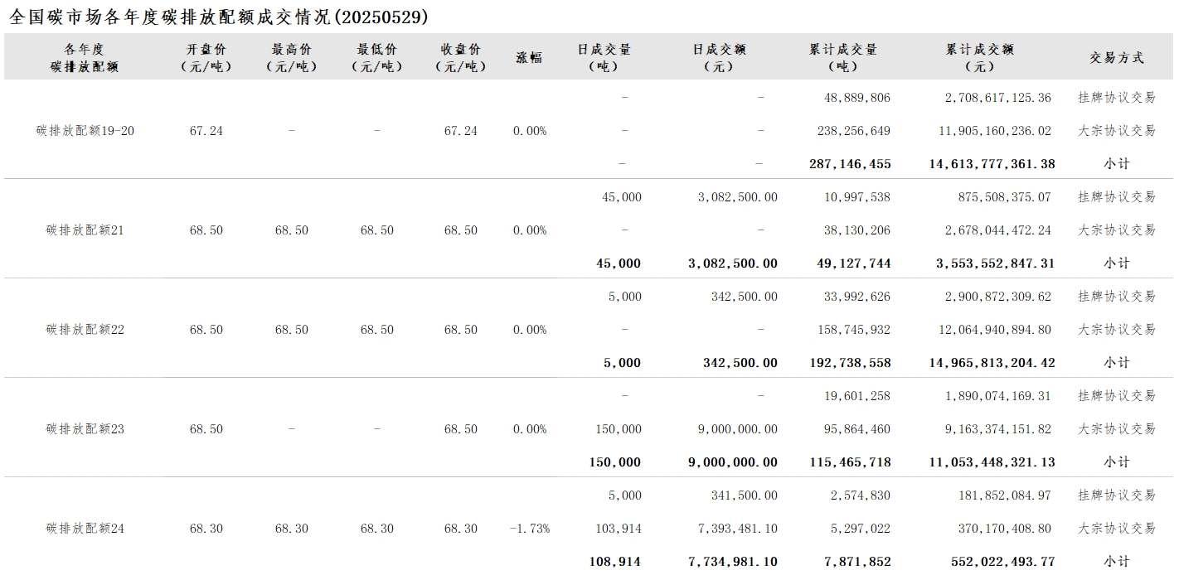The width and height of the screenshot is (1179, 575).
Task: Select the 碳排放配额22 row label
Action: (85, 330)
